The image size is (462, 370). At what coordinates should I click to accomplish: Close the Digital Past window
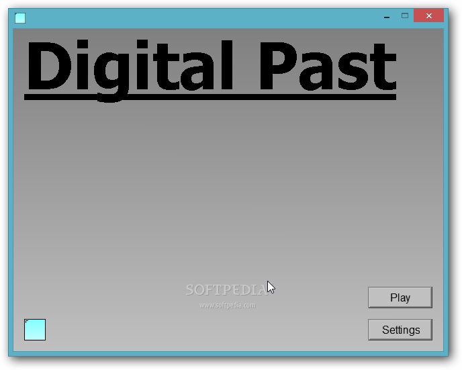tap(428, 15)
